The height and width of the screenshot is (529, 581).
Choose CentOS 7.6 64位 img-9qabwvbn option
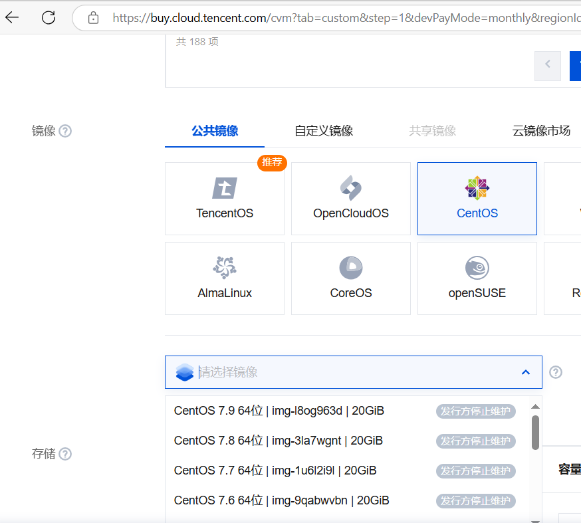348,500
